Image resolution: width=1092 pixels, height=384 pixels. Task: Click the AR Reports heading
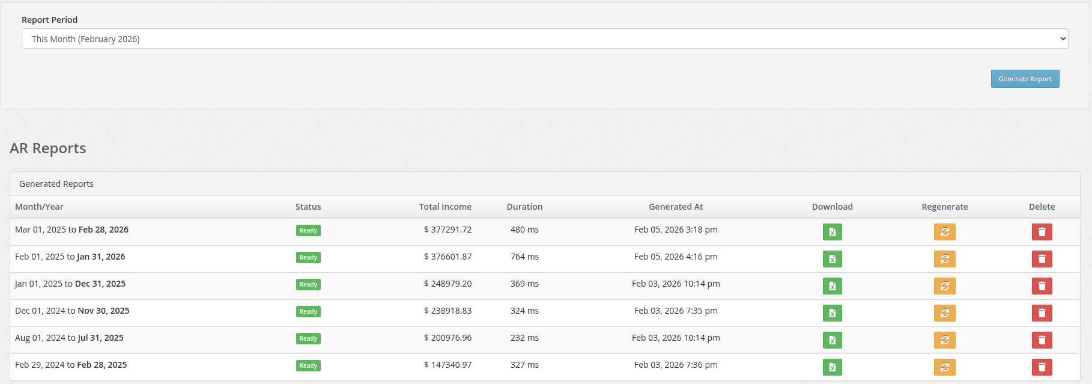click(x=48, y=148)
